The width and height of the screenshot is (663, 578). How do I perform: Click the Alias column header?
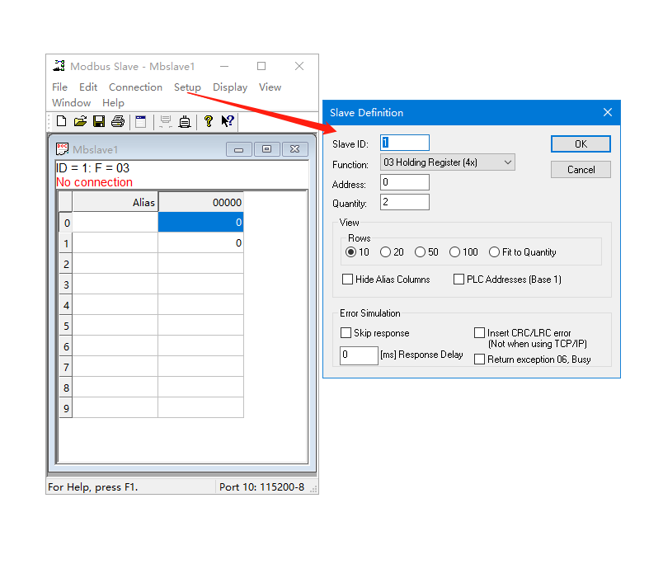[x=115, y=202]
